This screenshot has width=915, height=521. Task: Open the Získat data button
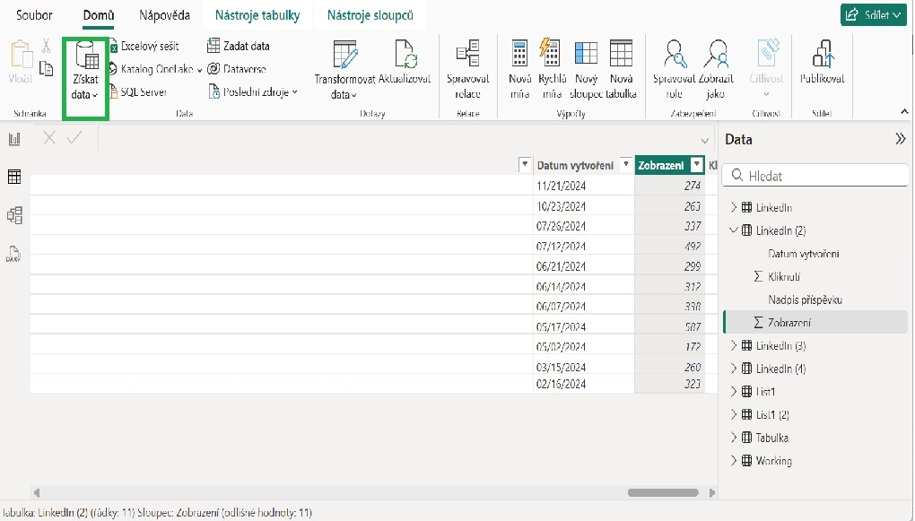pyautogui.click(x=85, y=71)
